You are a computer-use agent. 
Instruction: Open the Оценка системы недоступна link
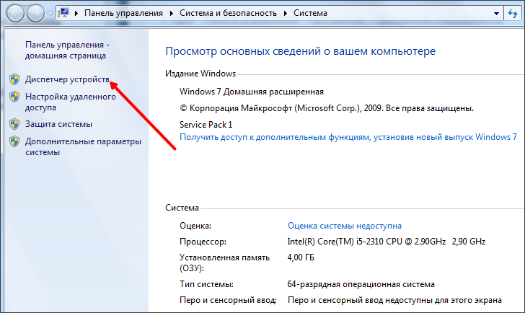tap(345, 226)
